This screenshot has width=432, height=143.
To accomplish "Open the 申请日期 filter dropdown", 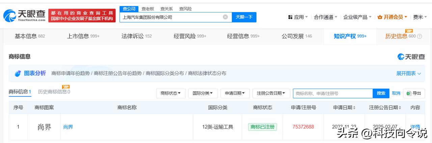I will [235, 93].
